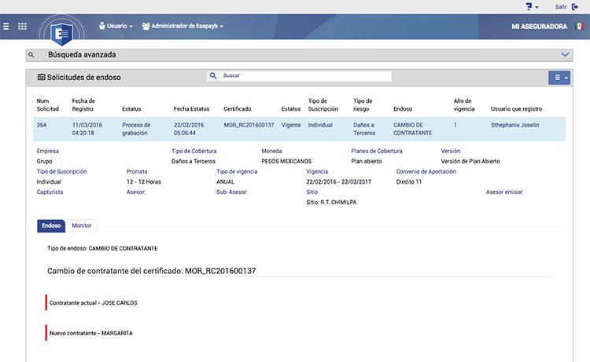Click the Búsqueda avanzada magnifier icon
The width and height of the screenshot is (590, 362).
point(31,55)
